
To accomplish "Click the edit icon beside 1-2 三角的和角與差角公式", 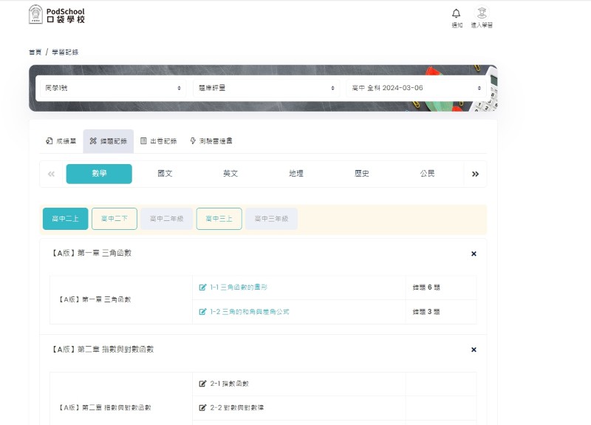I will tap(202, 312).
